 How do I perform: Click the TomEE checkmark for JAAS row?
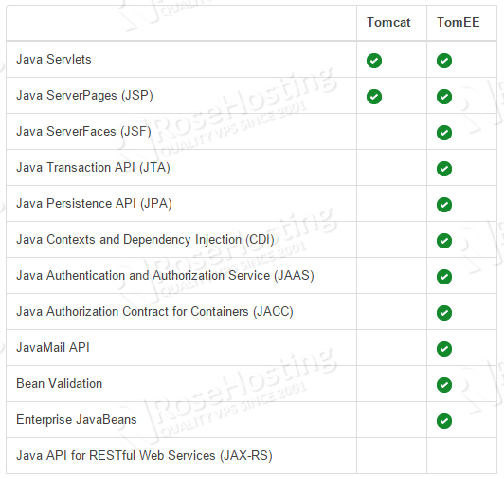point(444,277)
